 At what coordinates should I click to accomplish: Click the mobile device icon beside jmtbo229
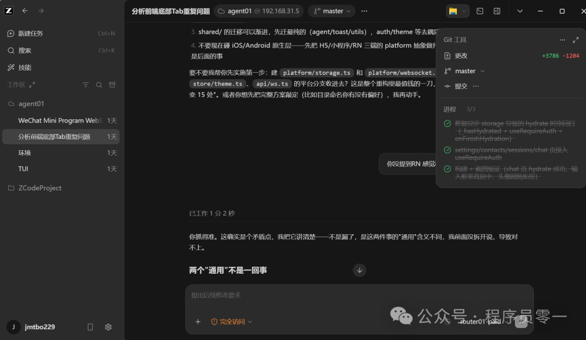point(90,327)
